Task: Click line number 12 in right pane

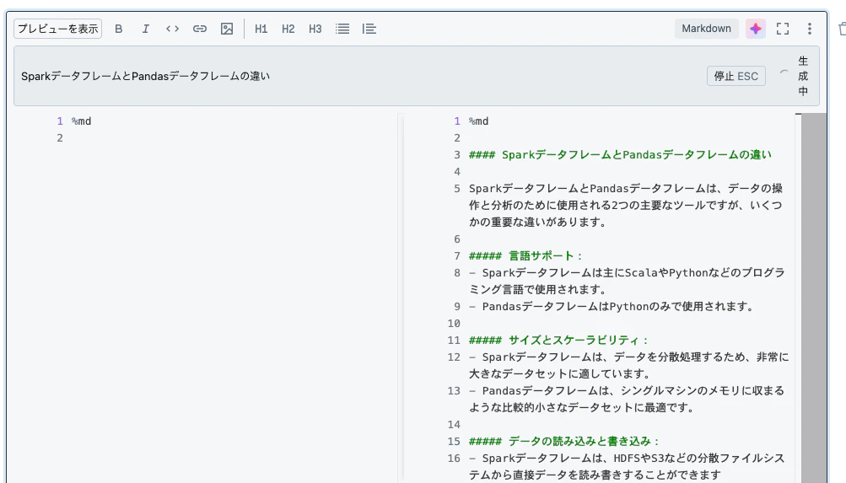Action: [454, 357]
